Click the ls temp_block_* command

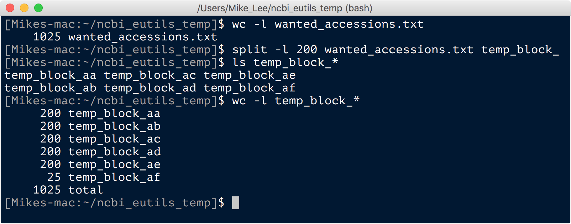click(285, 62)
